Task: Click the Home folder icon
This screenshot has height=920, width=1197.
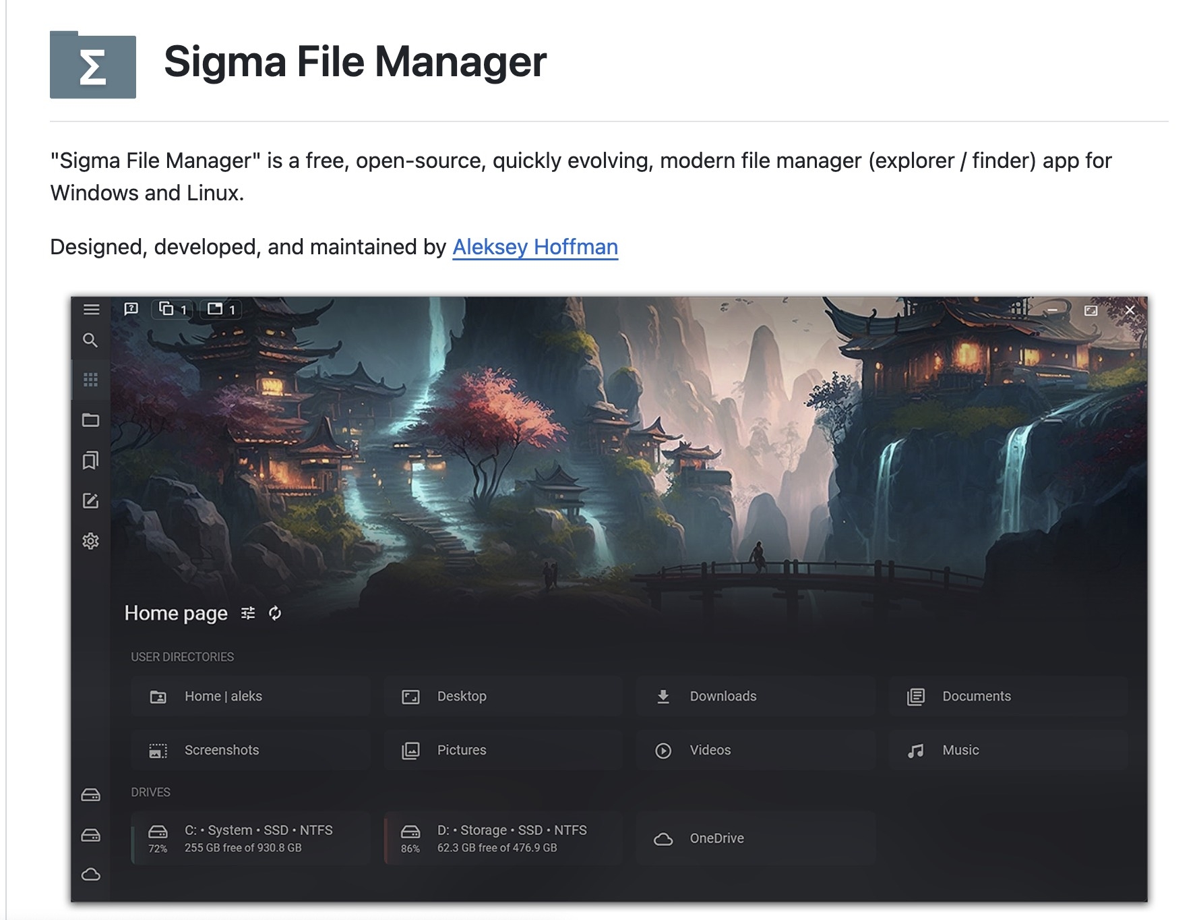Action: [158, 697]
